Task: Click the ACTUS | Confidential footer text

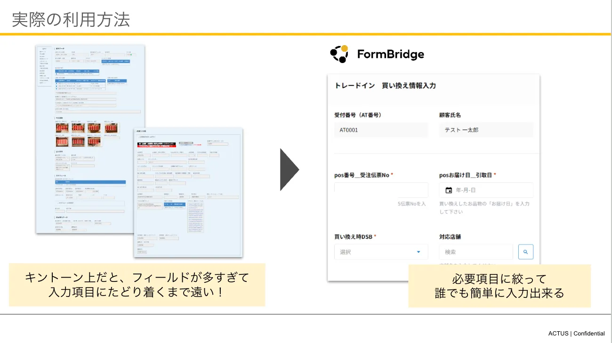Action: (x=576, y=334)
